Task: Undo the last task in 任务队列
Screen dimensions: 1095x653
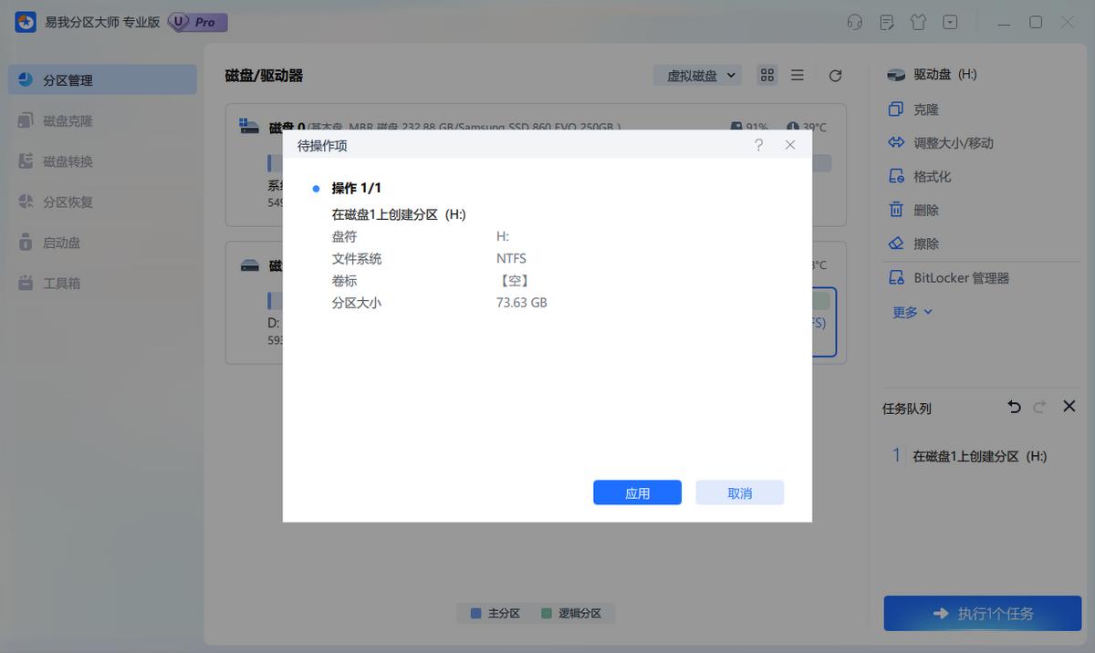Action: (1014, 407)
